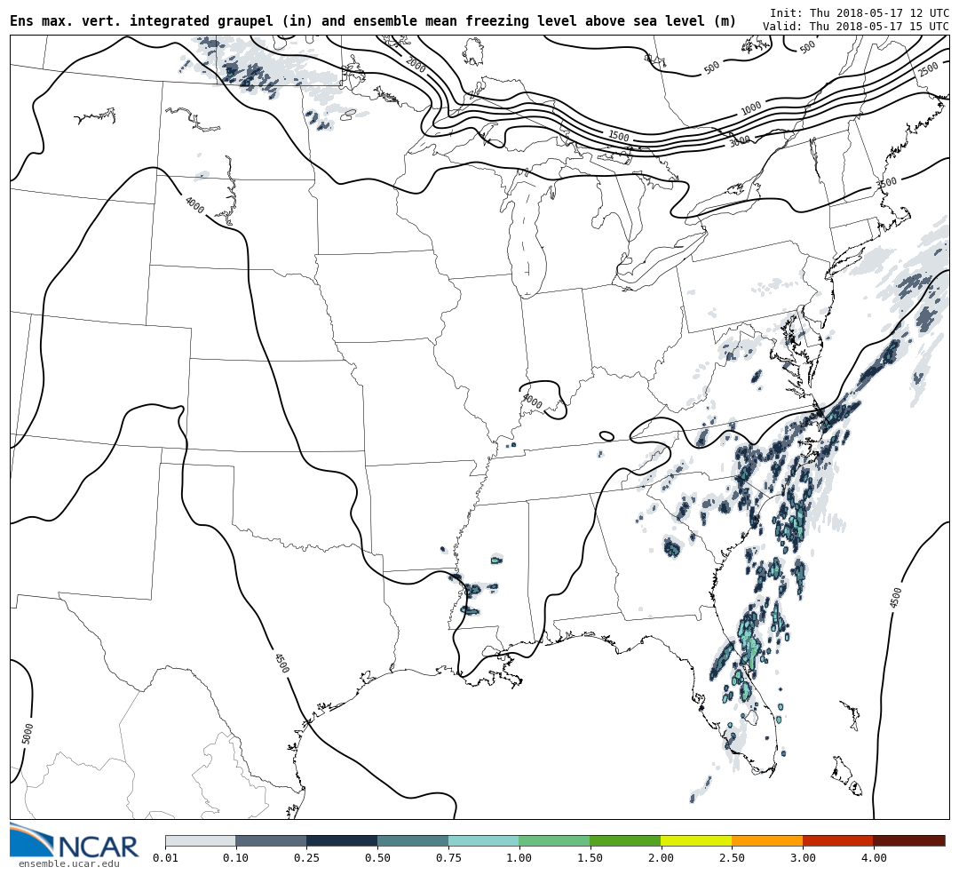
Task: Click the '0.50' legend tick label
Action: click(x=377, y=858)
